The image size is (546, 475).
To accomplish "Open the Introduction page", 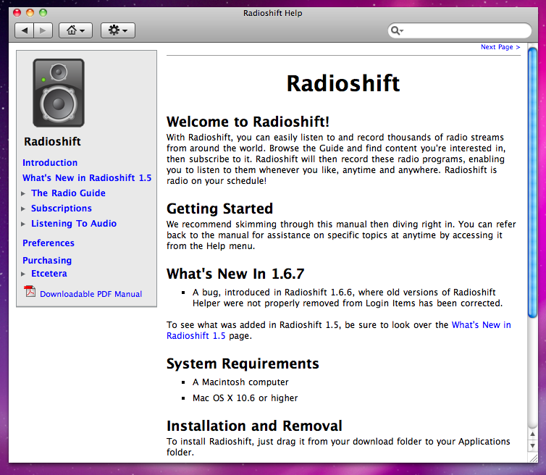I will tap(50, 163).
